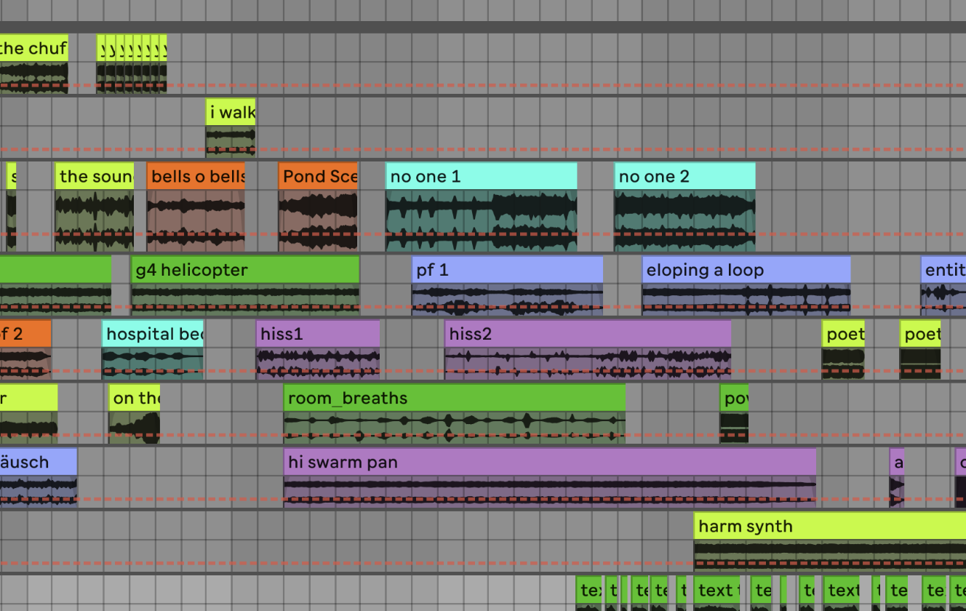Select the 'hospital bed' cyan clip
The width and height of the screenshot is (966, 611).
[x=153, y=334]
